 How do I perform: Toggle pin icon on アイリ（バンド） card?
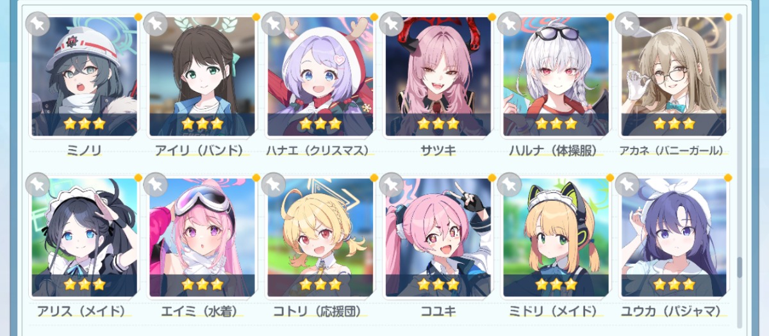156,24
